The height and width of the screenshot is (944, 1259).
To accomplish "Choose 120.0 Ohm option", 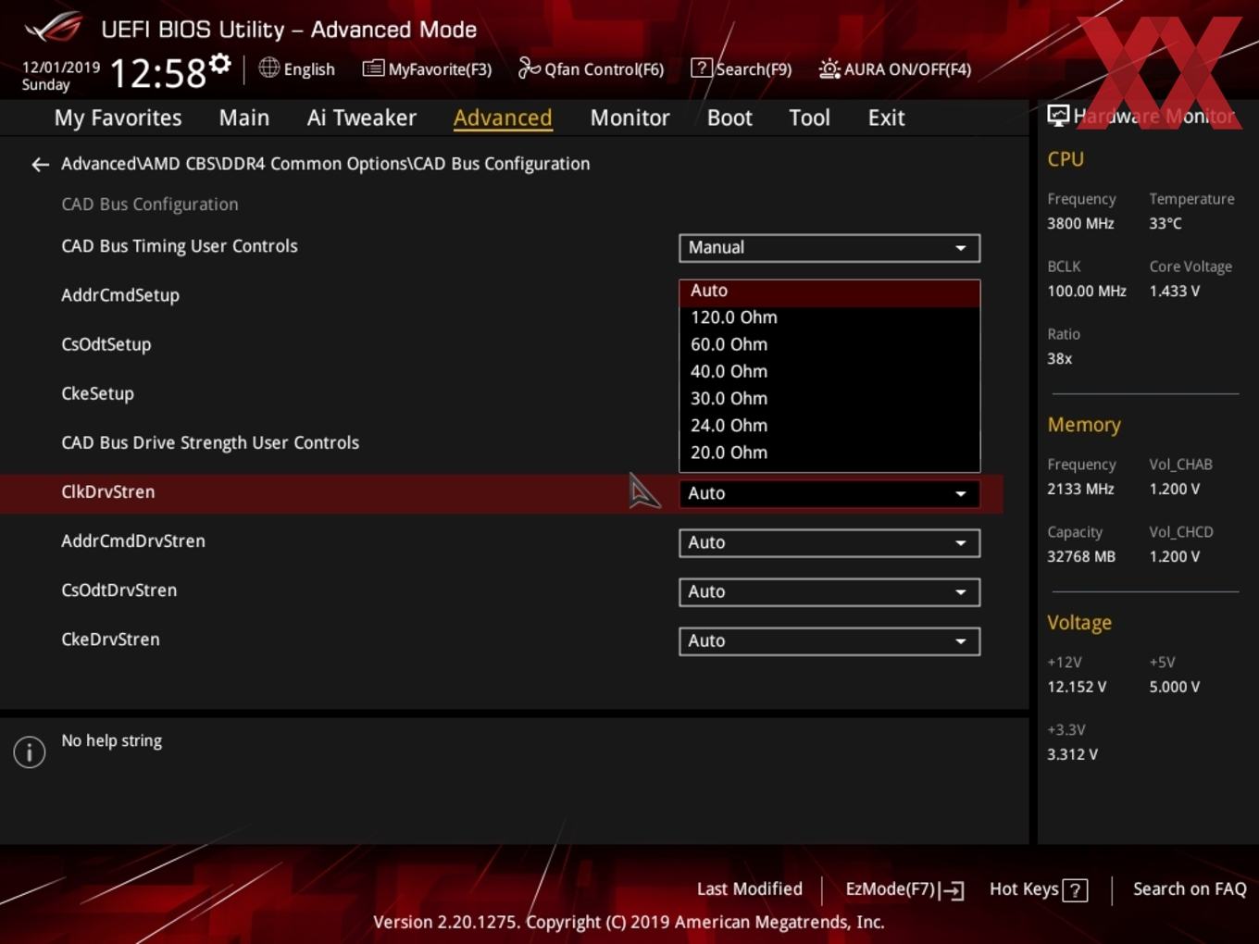I will point(829,317).
